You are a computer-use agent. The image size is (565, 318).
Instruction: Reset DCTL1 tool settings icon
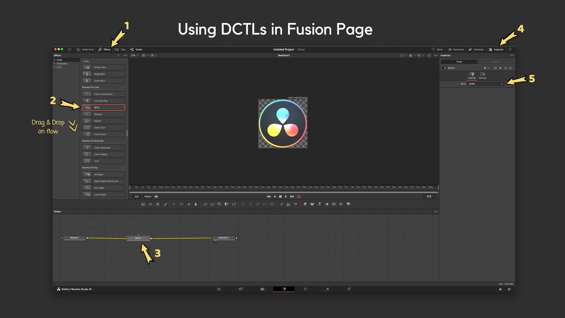(510, 68)
